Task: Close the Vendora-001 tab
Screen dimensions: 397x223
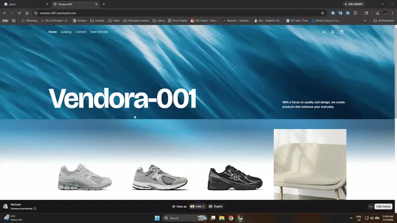Action: (x=96, y=4)
